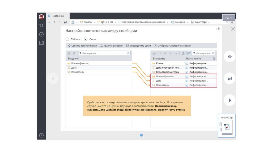Open the table grid icon in sidebar
This screenshot has height=152, width=272.
tap(41, 43)
